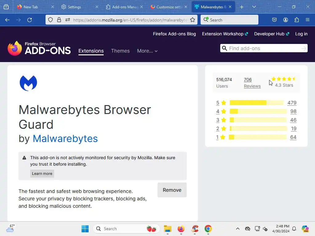Viewport: 315px width, 236px height.
Task: Open the notifications bell in taskbar
Action: 294,229
